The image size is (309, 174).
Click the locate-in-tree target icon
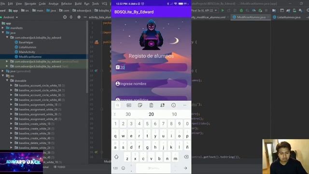pyautogui.click(x=65, y=17)
